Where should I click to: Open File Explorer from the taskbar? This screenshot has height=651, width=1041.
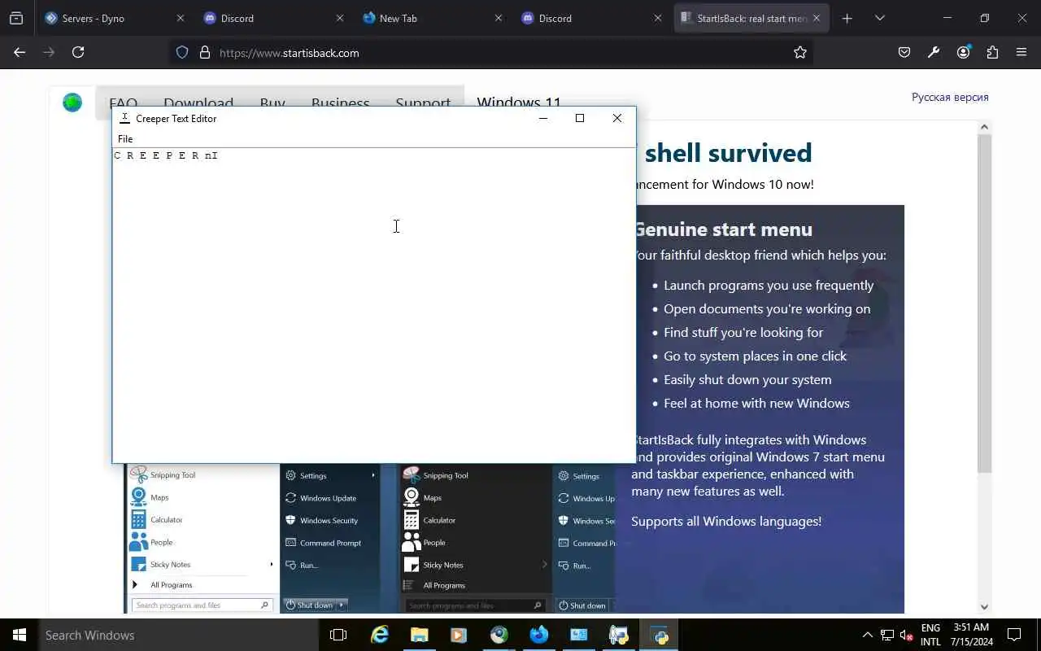[x=419, y=635]
